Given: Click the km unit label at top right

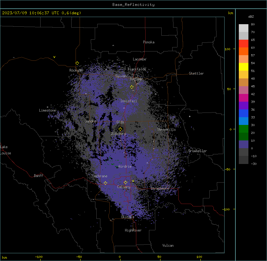Looking at the screenshot, I should tap(230, 13).
